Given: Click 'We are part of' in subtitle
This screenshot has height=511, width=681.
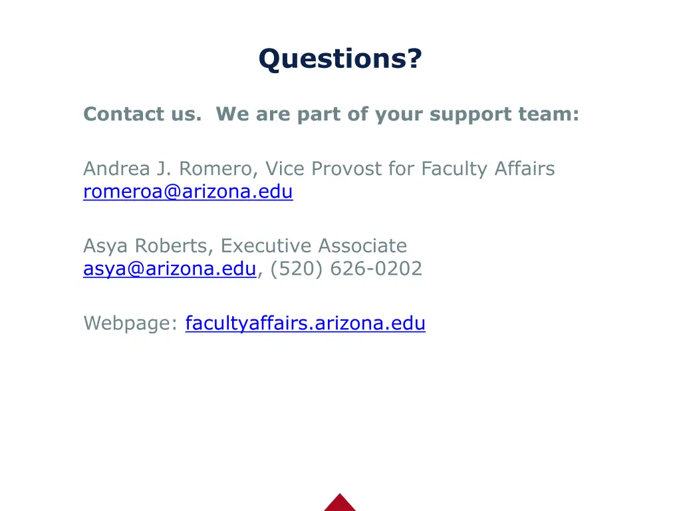Looking at the screenshot, I should [x=292, y=114].
